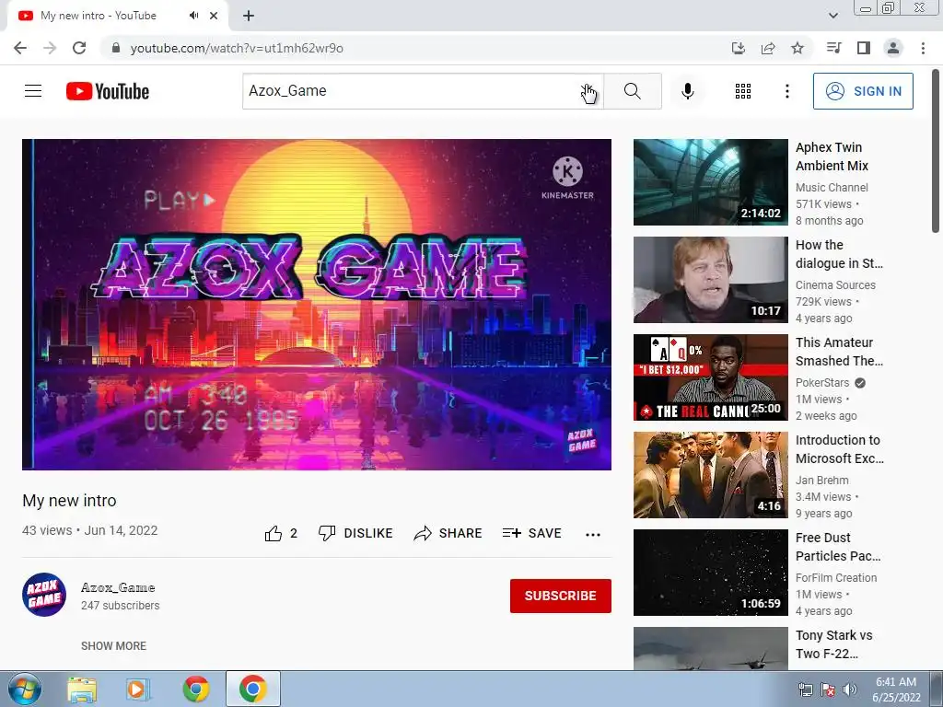Image resolution: width=943 pixels, height=707 pixels.
Task: Open Windows Media Player from taskbar
Action: (138, 689)
